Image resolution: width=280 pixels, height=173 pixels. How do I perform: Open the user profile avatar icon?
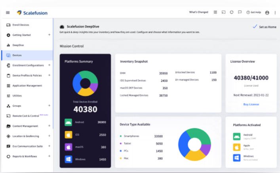click(x=267, y=13)
